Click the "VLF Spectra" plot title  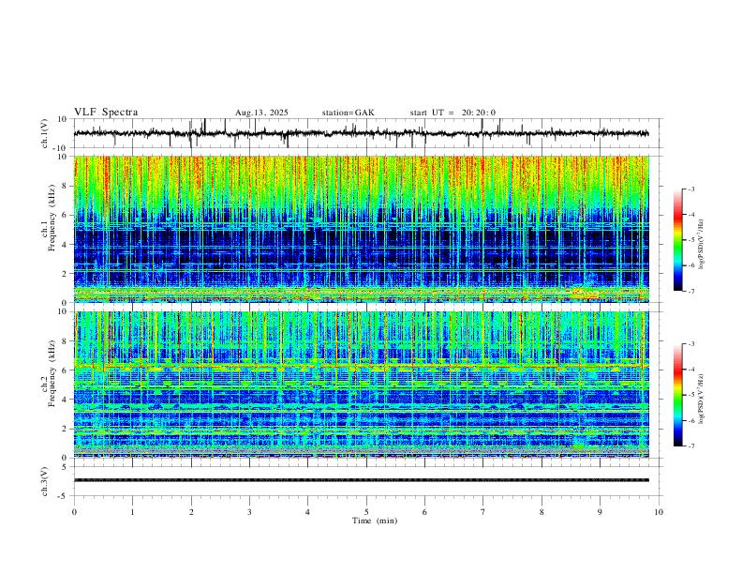pyautogui.click(x=106, y=113)
